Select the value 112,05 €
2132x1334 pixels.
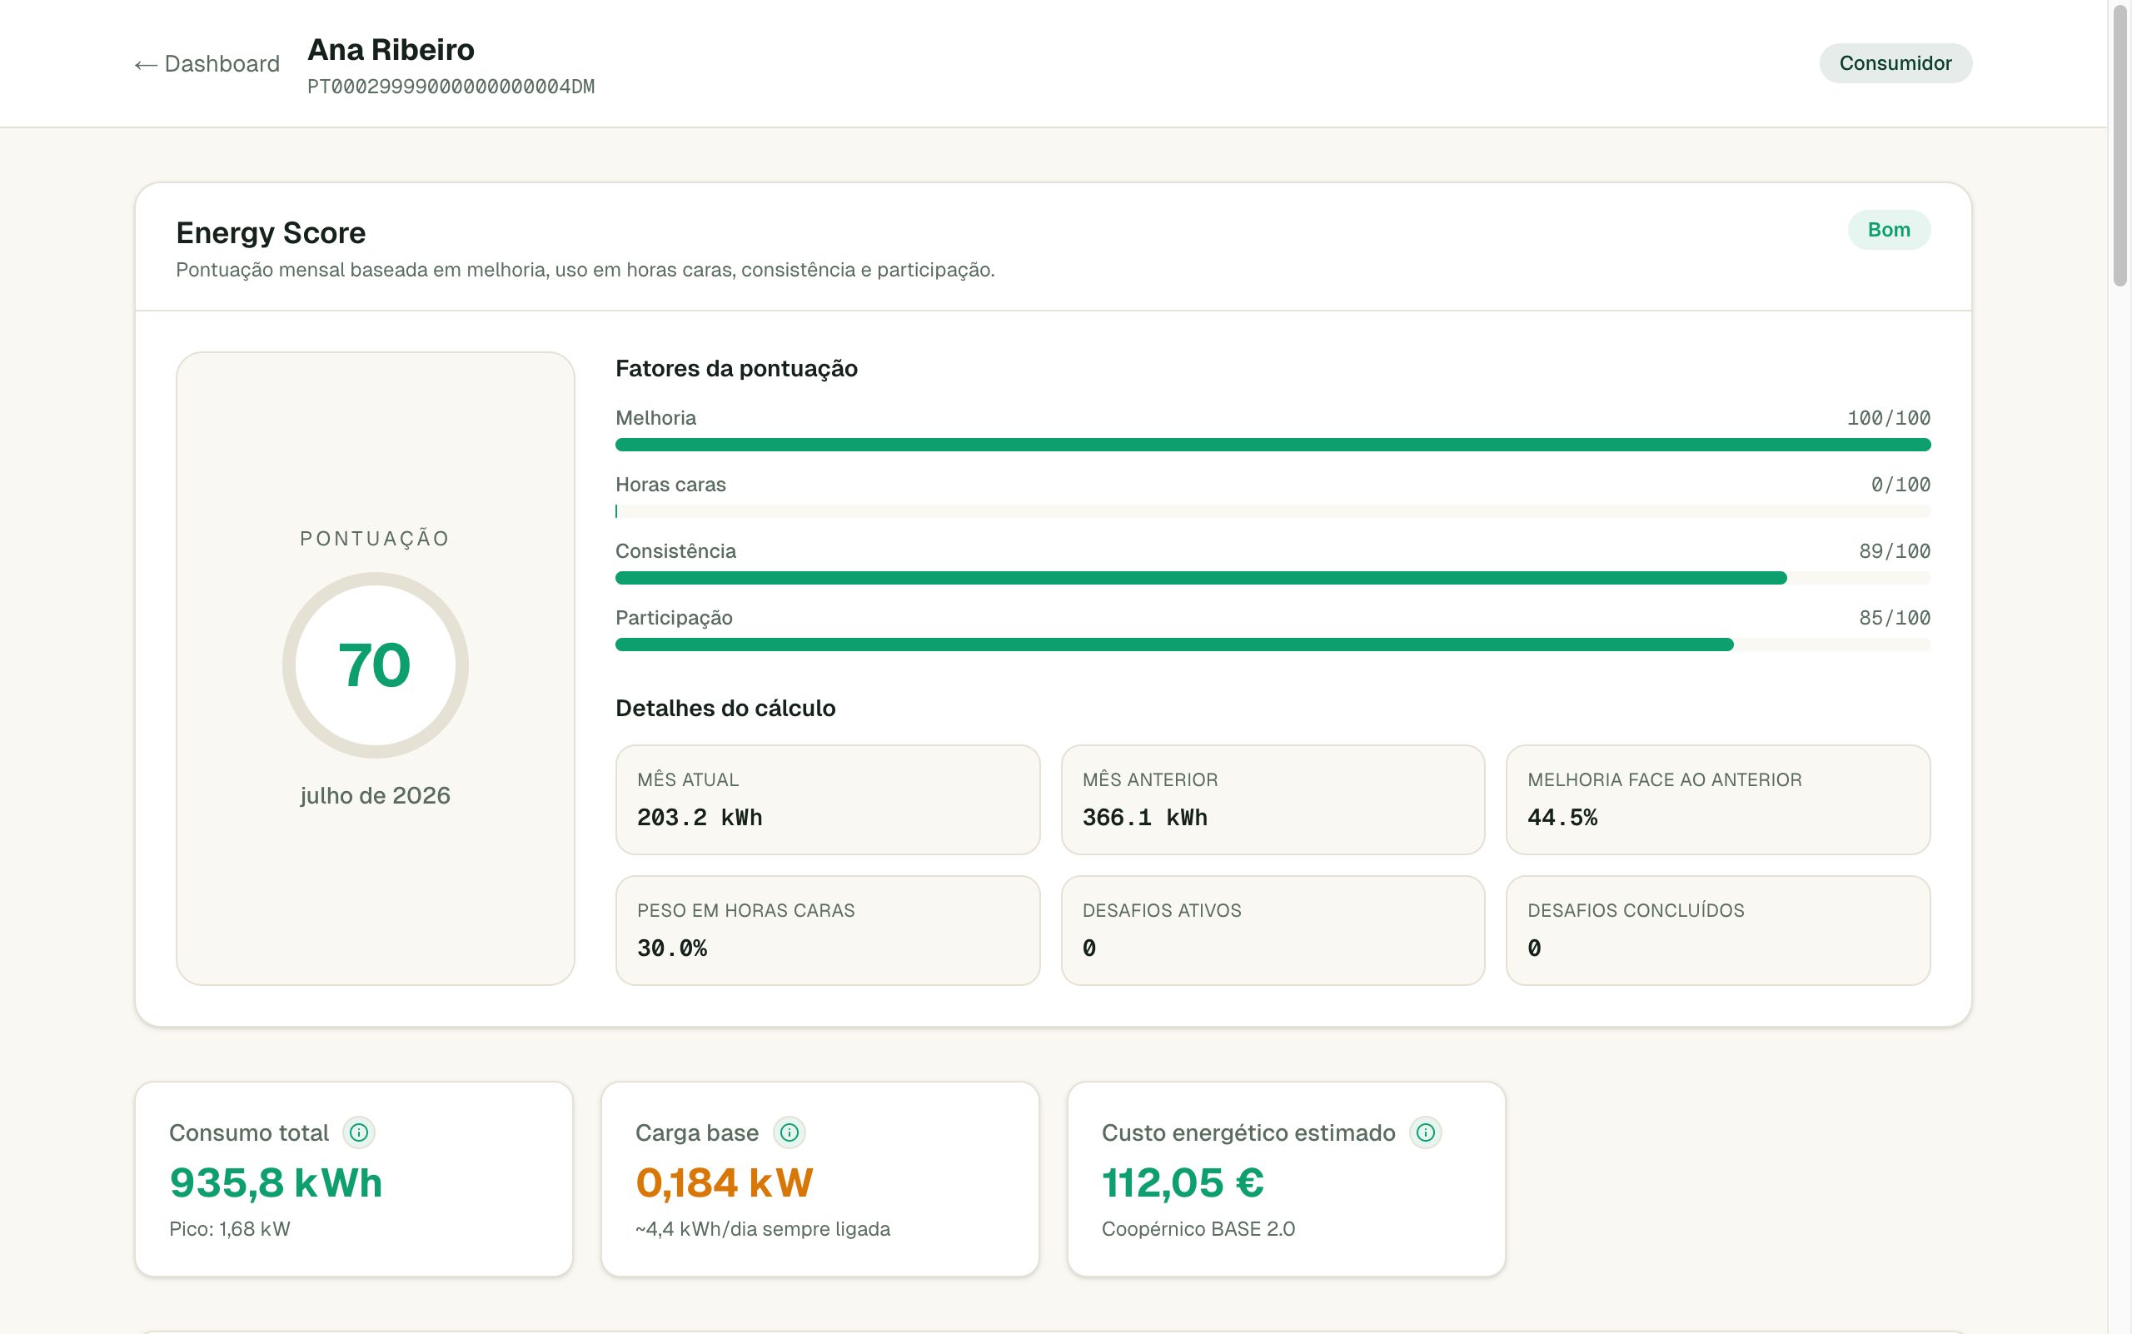tap(1183, 1183)
